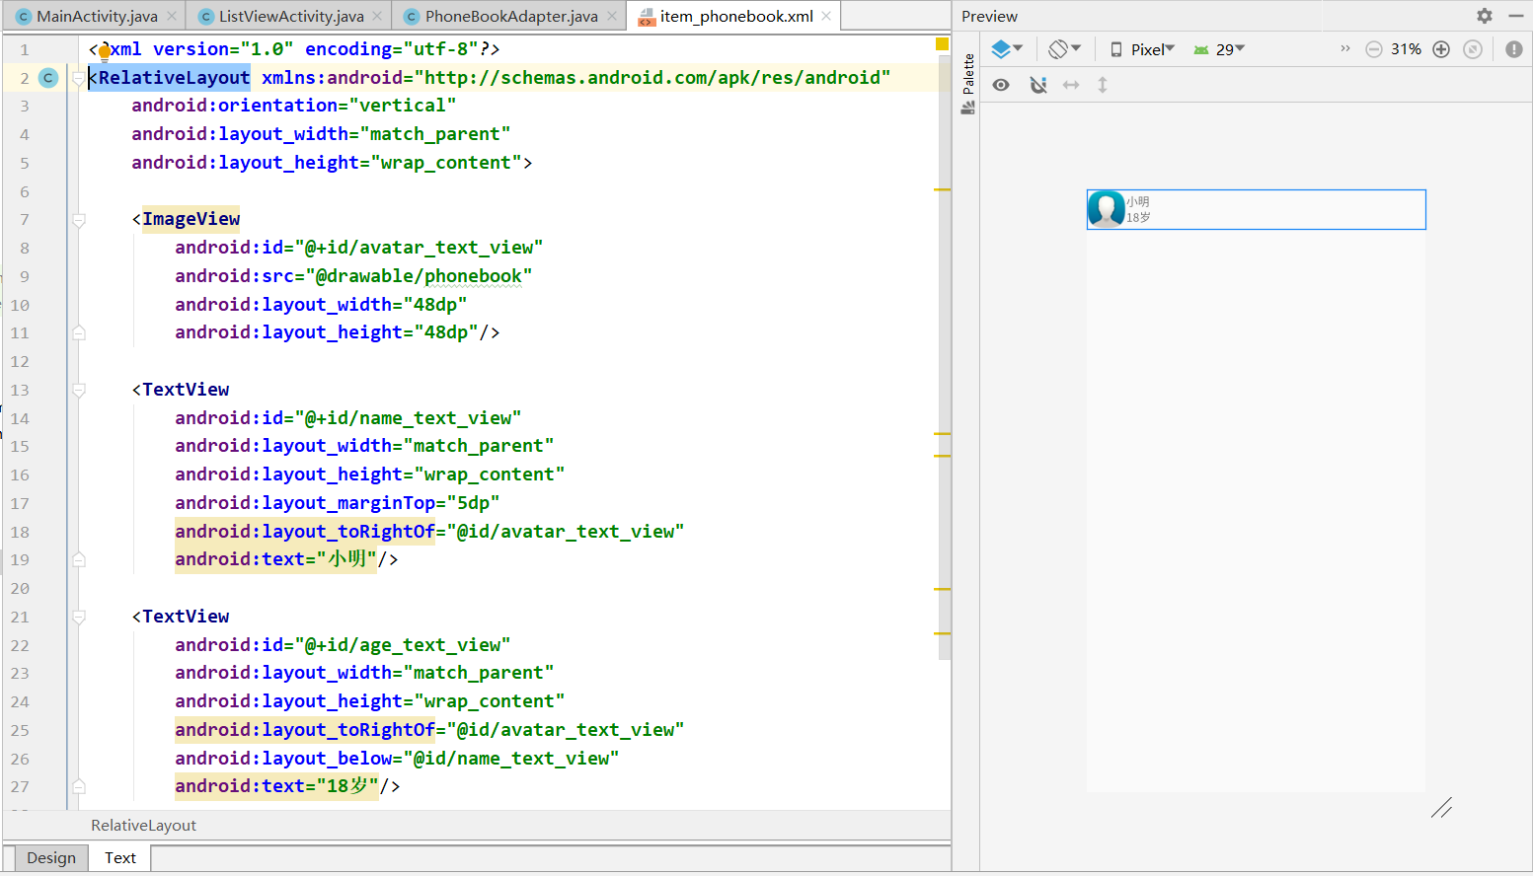Image resolution: width=1533 pixels, height=876 pixels.
Task: Close the ListViewActivity.java tab
Action: point(377,16)
